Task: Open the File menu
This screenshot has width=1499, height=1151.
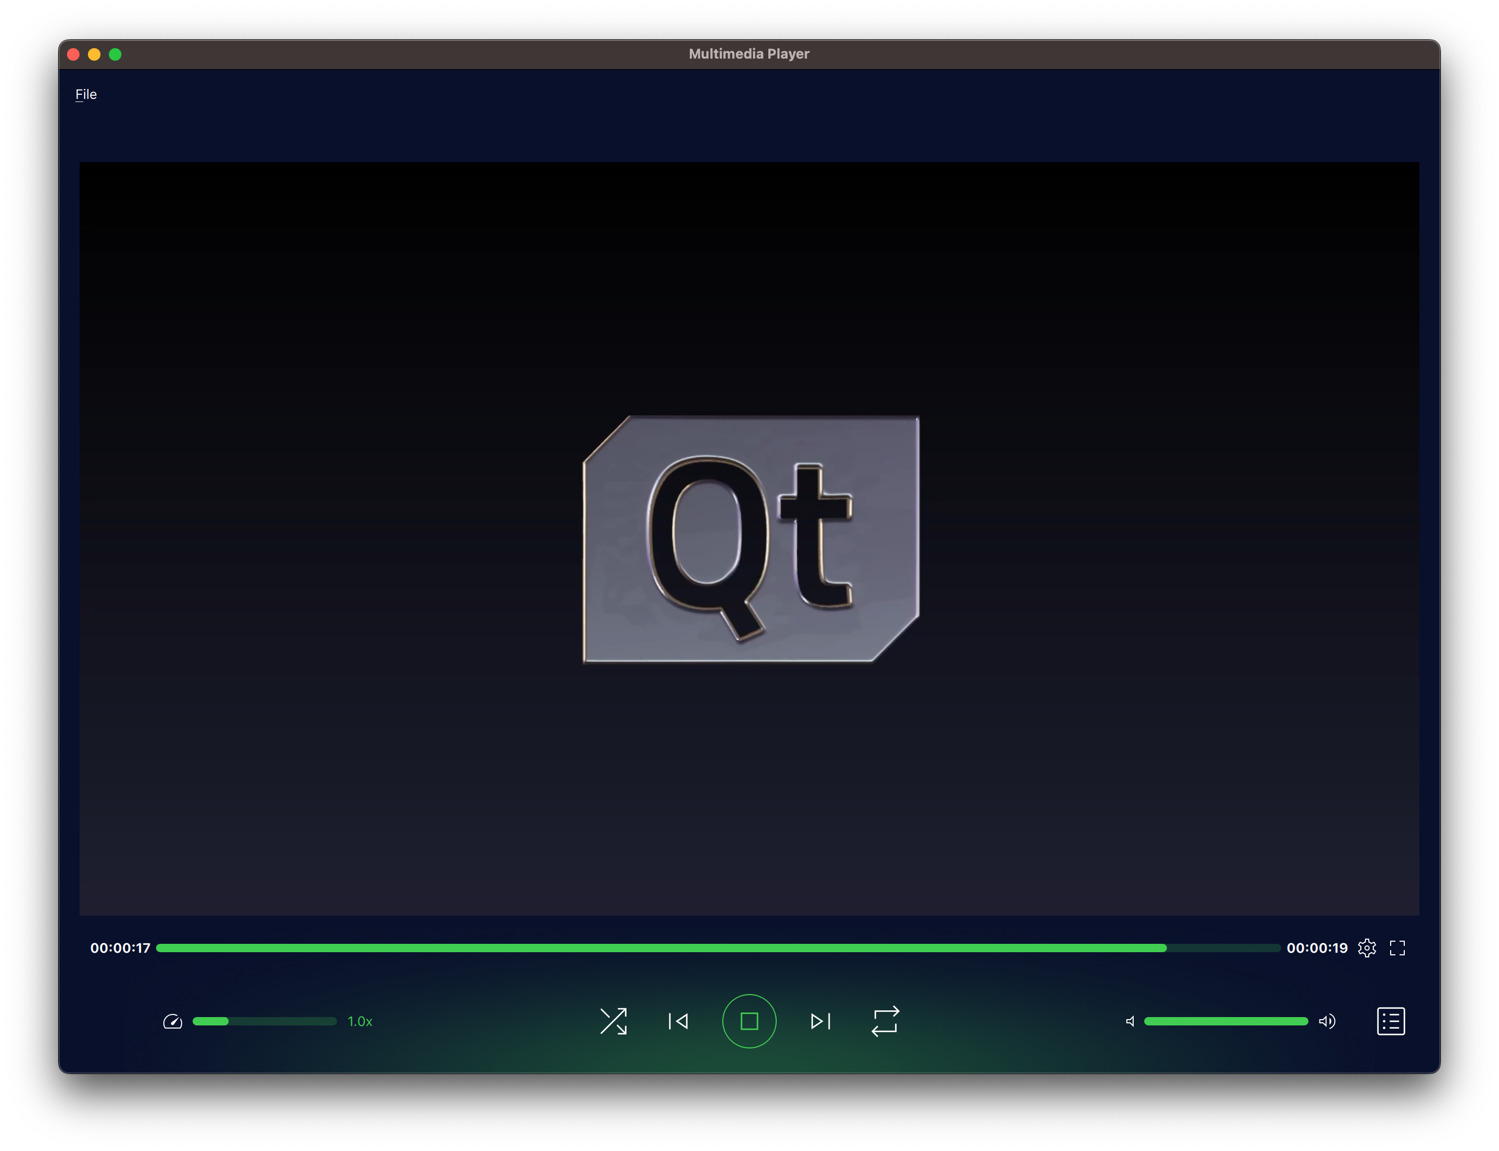Action: click(86, 95)
